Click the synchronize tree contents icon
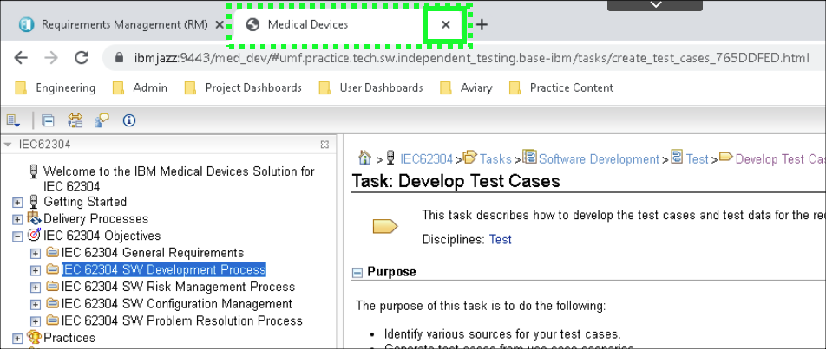826x349 pixels. (75, 120)
